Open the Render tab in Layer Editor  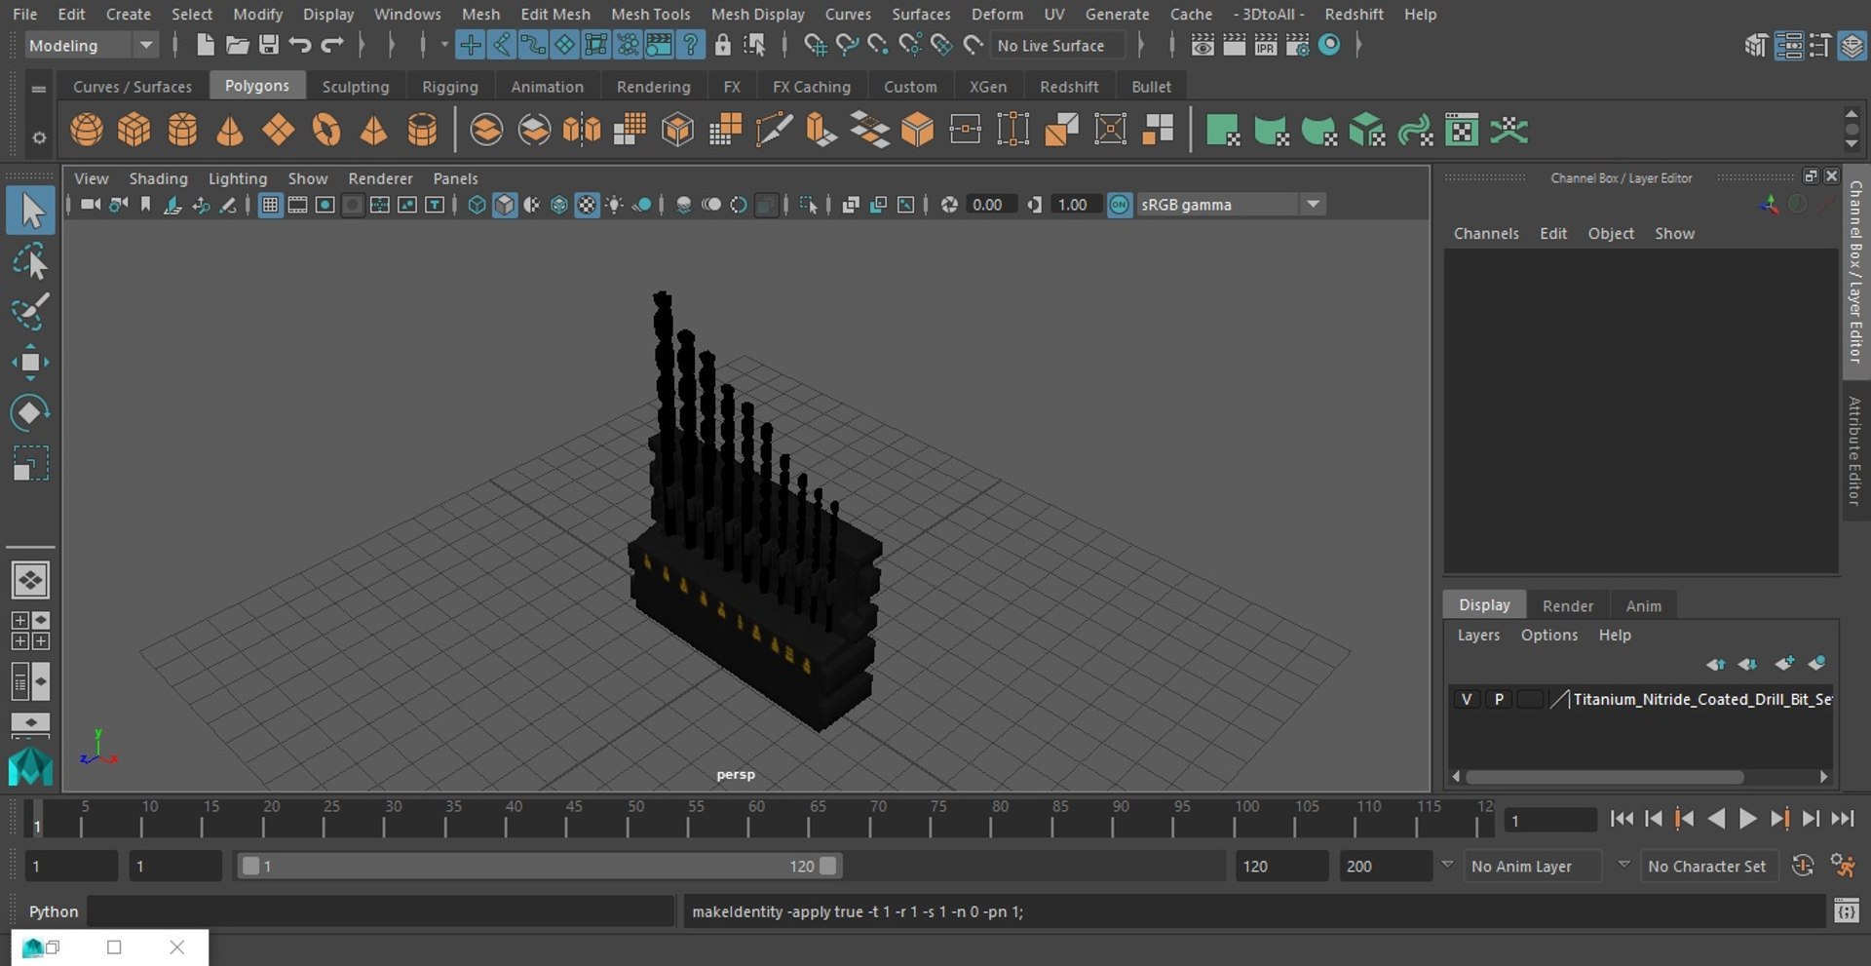point(1568,605)
